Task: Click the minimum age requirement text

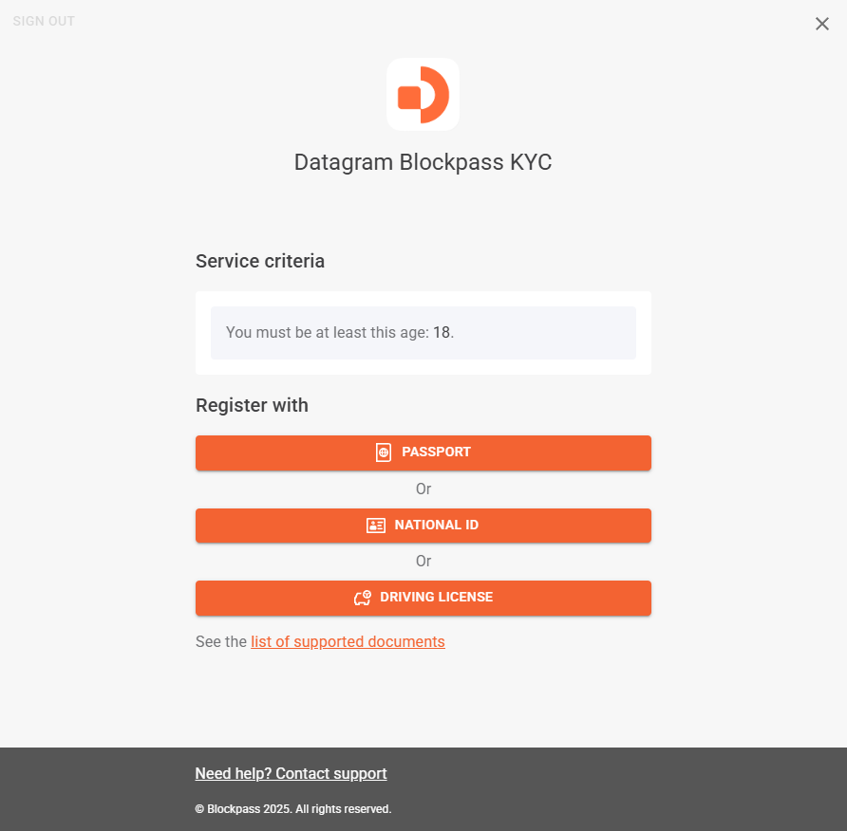Action: [328, 333]
